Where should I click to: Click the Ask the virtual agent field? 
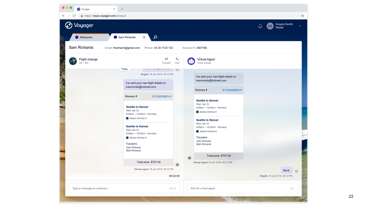click(243, 188)
